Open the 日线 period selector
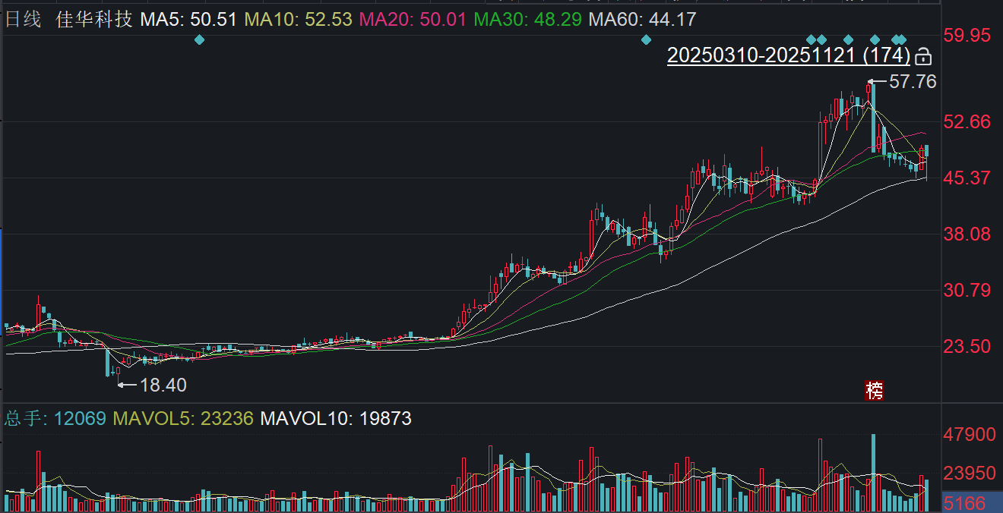 (x=24, y=20)
